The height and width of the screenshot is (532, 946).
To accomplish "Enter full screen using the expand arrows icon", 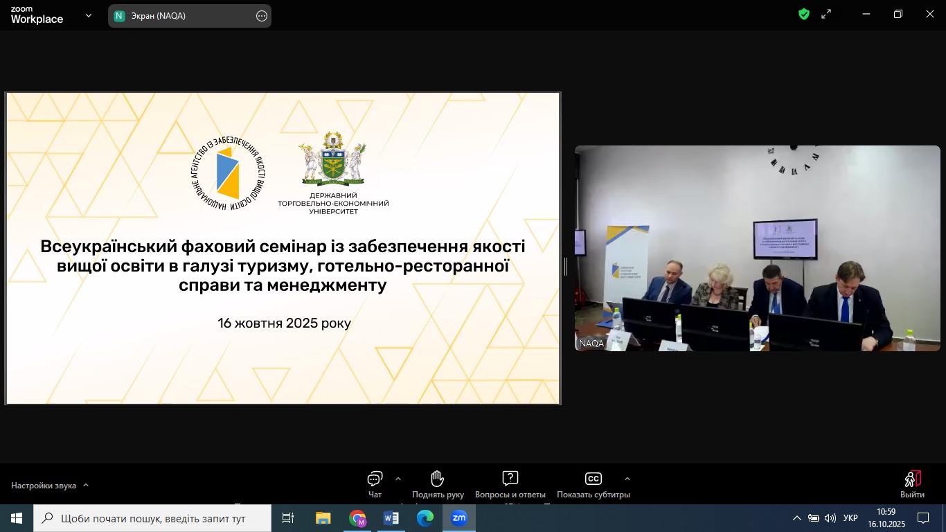I will pos(826,14).
